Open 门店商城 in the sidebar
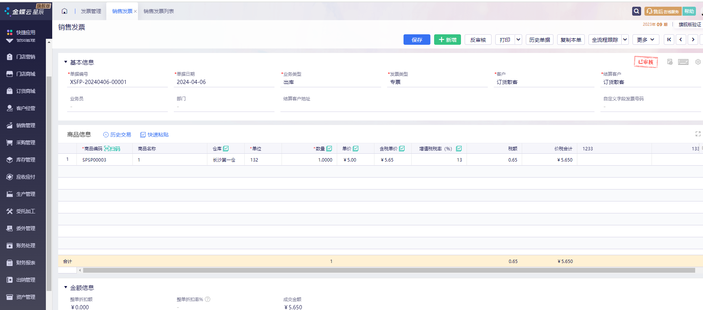Screen dimensions: 703x310 click(x=21, y=74)
